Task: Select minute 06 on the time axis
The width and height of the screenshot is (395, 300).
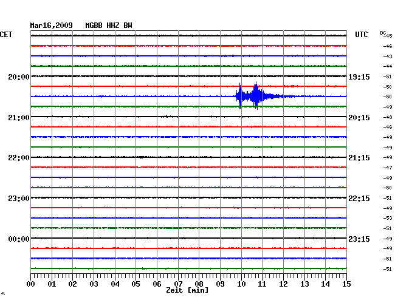Action: tap(157, 284)
